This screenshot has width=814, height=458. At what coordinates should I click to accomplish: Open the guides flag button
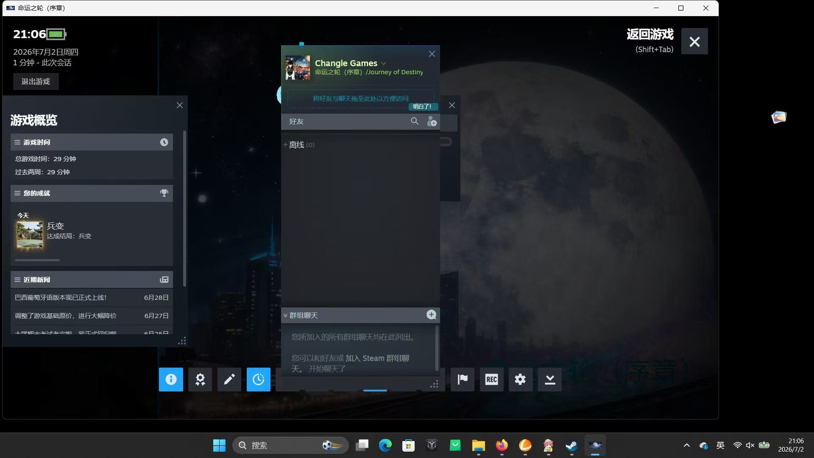463,379
